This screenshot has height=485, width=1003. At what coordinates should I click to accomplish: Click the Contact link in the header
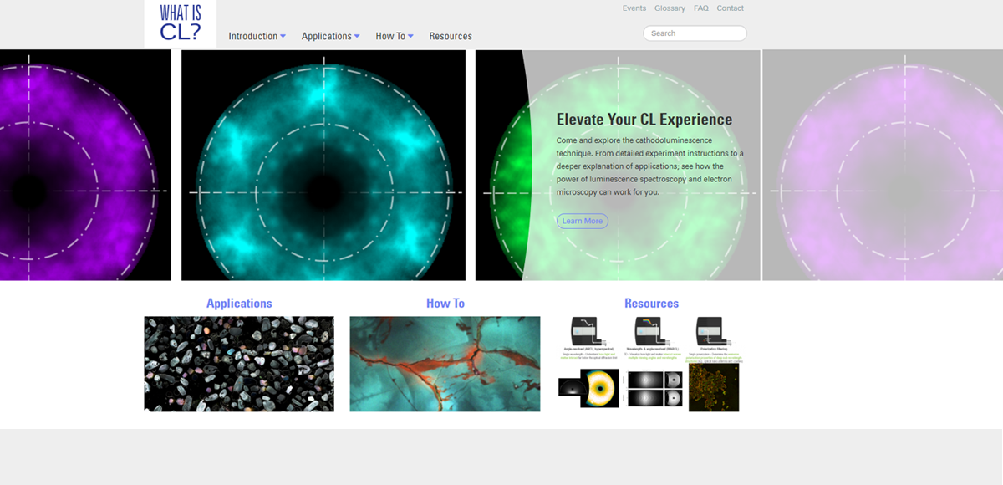coord(730,8)
